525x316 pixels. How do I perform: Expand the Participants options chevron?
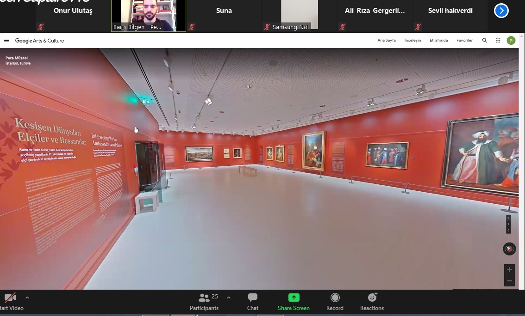(229, 298)
